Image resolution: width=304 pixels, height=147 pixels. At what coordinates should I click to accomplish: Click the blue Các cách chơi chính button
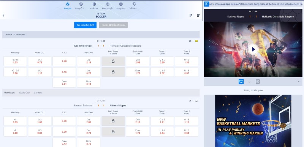pyautogui.click(x=85, y=25)
